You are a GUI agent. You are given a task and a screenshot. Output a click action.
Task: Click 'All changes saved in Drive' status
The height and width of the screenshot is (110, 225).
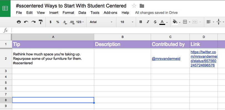pyautogui.click(x=156, y=13)
